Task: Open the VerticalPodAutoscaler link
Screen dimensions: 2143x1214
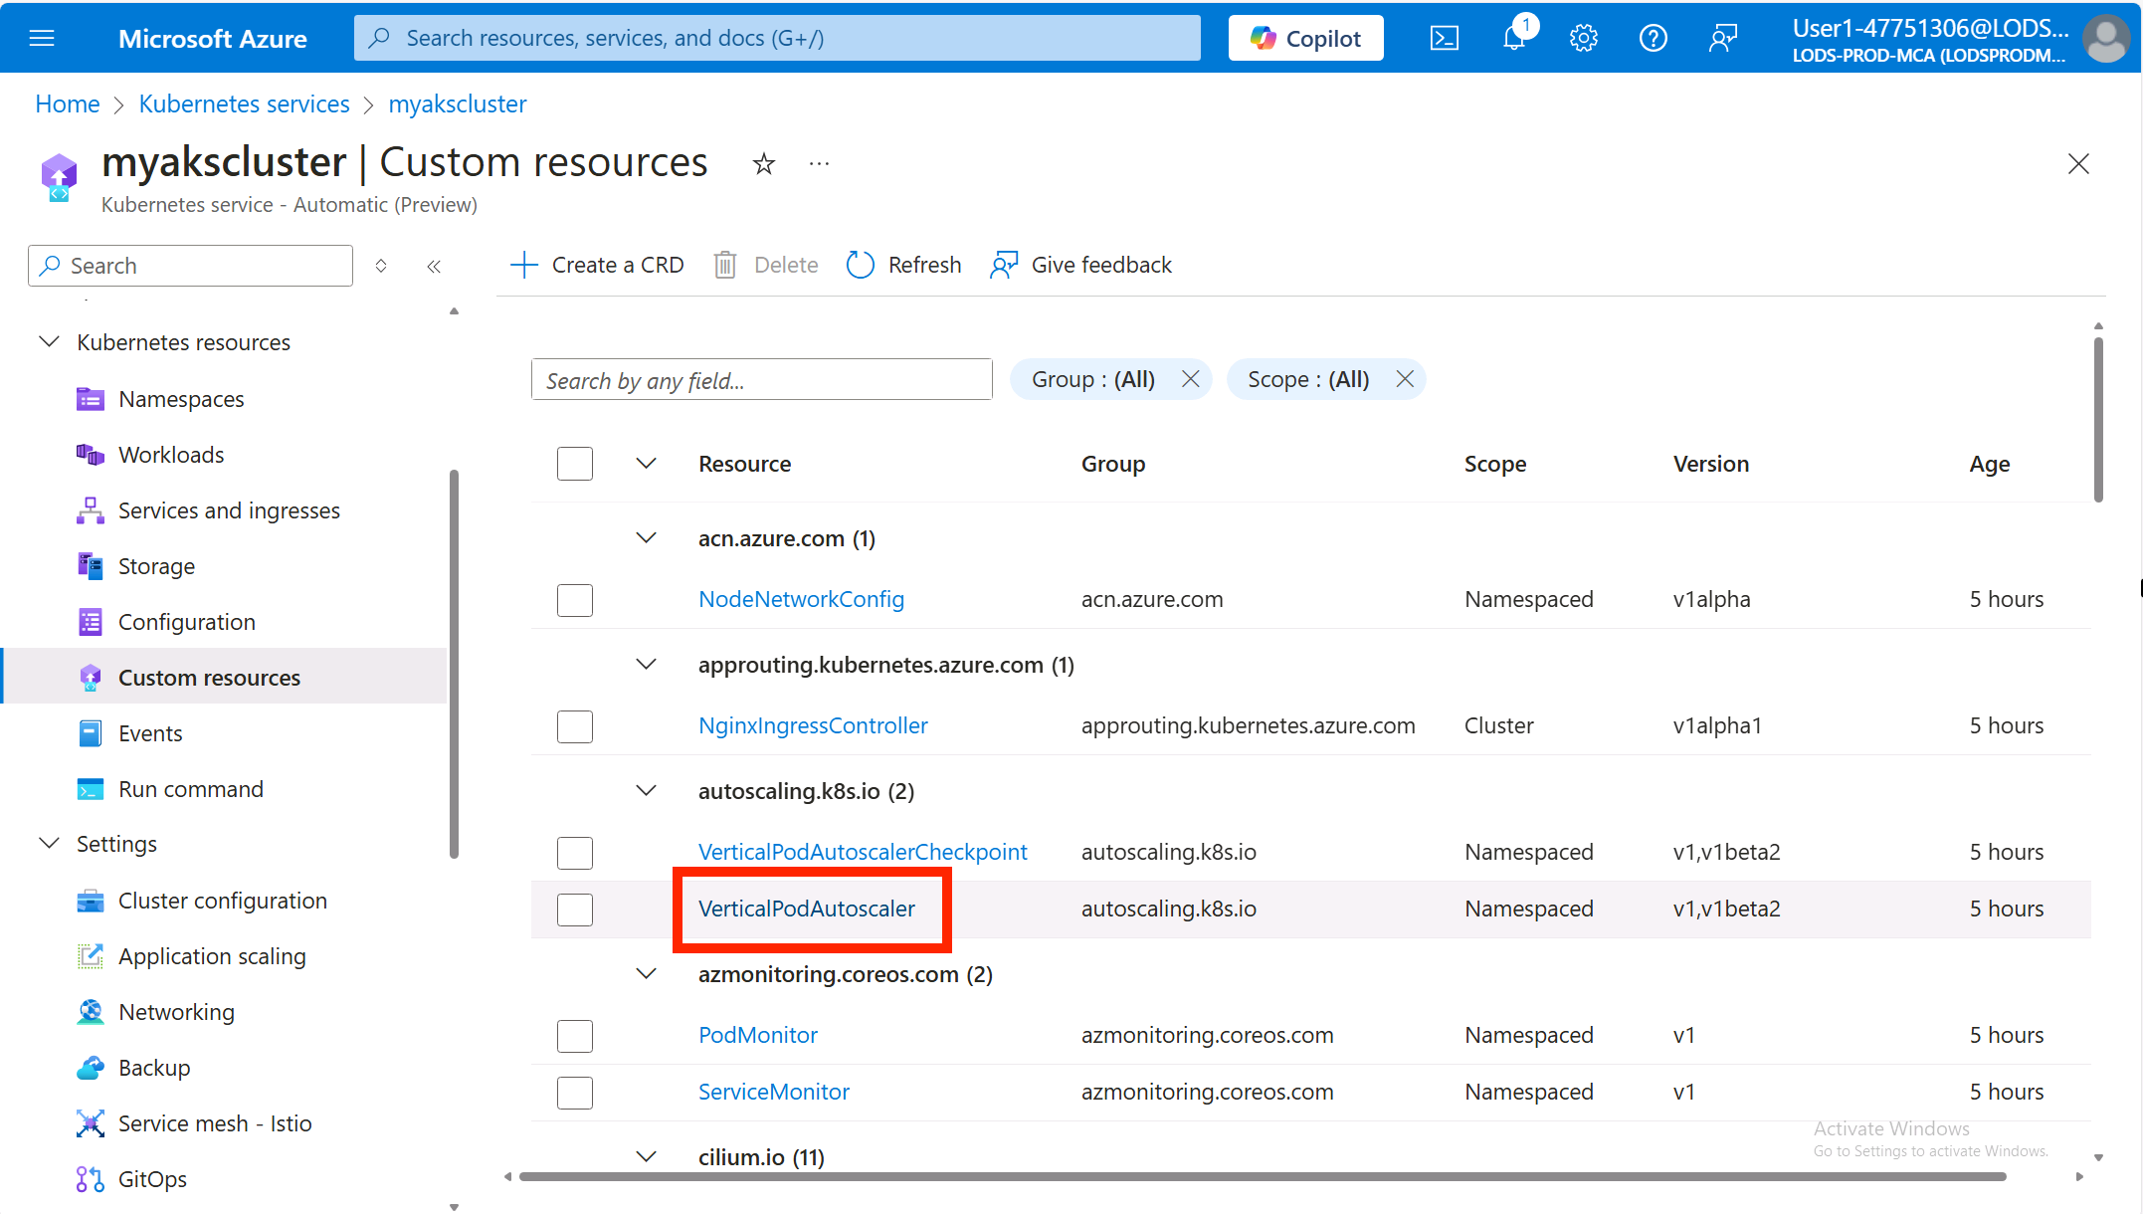Action: (807, 909)
